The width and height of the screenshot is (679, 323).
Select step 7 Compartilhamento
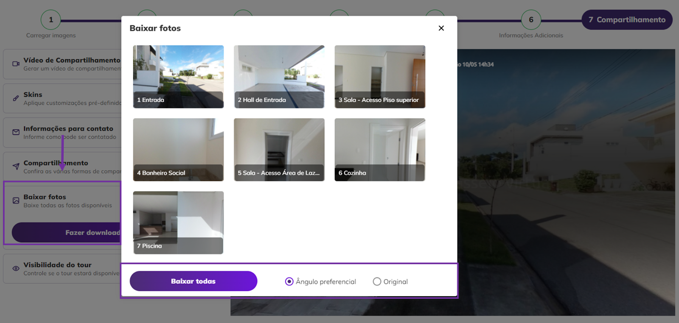(x=627, y=19)
